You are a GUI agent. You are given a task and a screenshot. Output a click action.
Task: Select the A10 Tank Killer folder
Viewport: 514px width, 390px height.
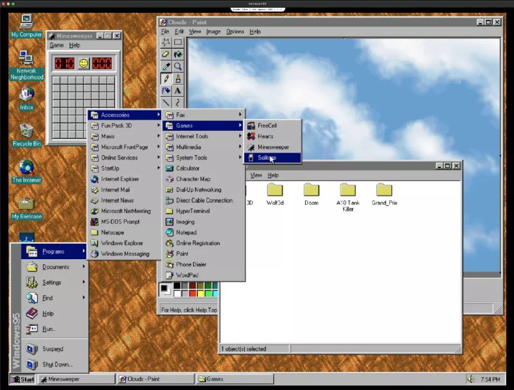347,191
